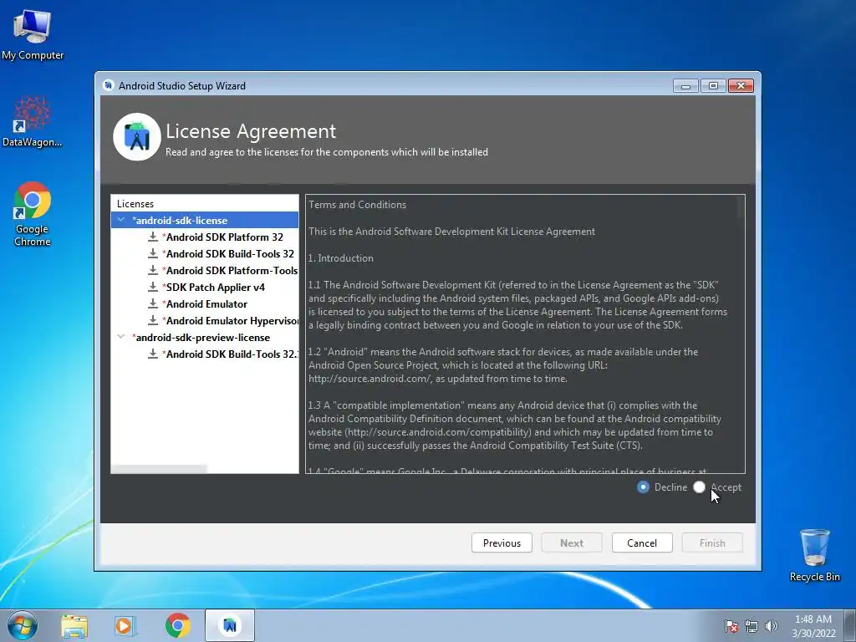Open the Windows Start menu

[x=23, y=625]
